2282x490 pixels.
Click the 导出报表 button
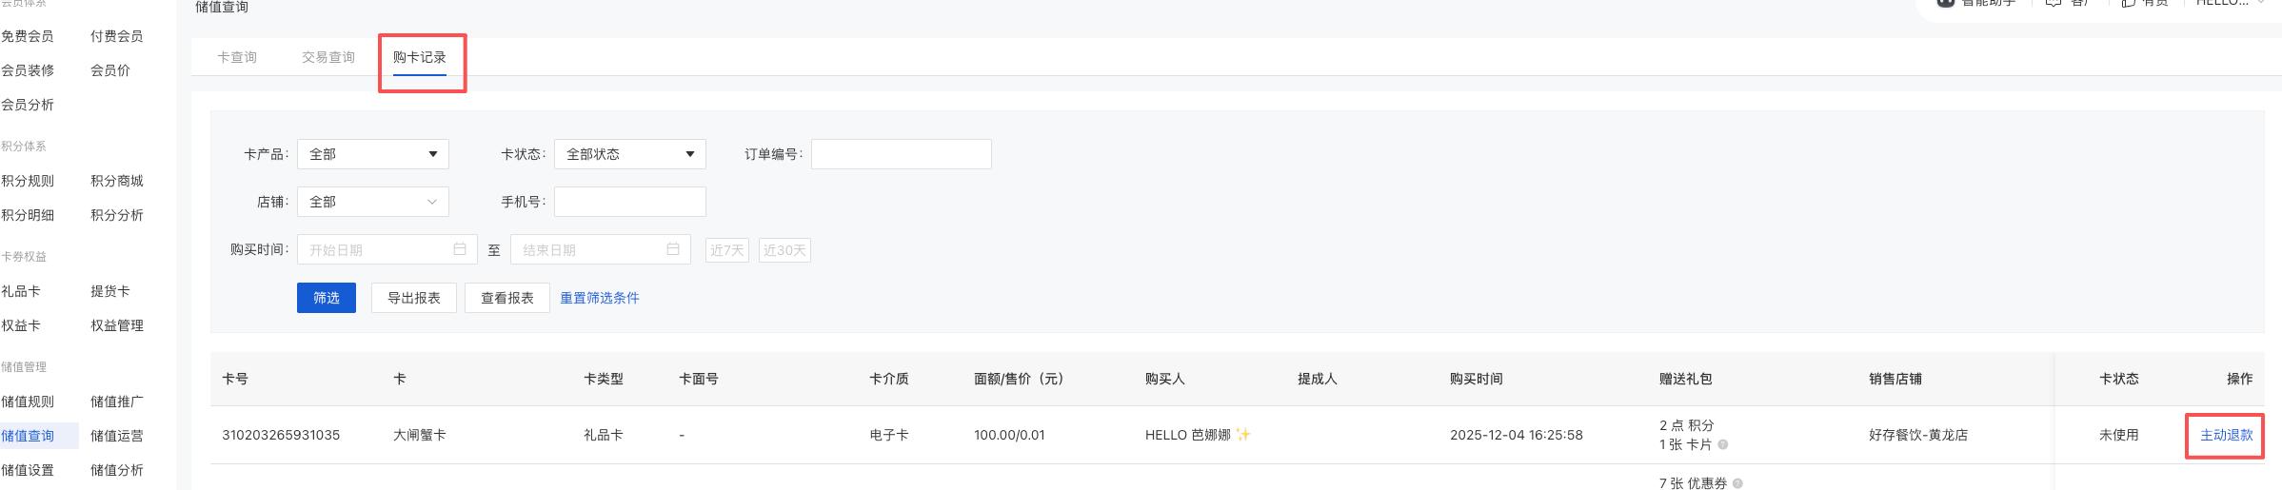pyautogui.click(x=414, y=298)
